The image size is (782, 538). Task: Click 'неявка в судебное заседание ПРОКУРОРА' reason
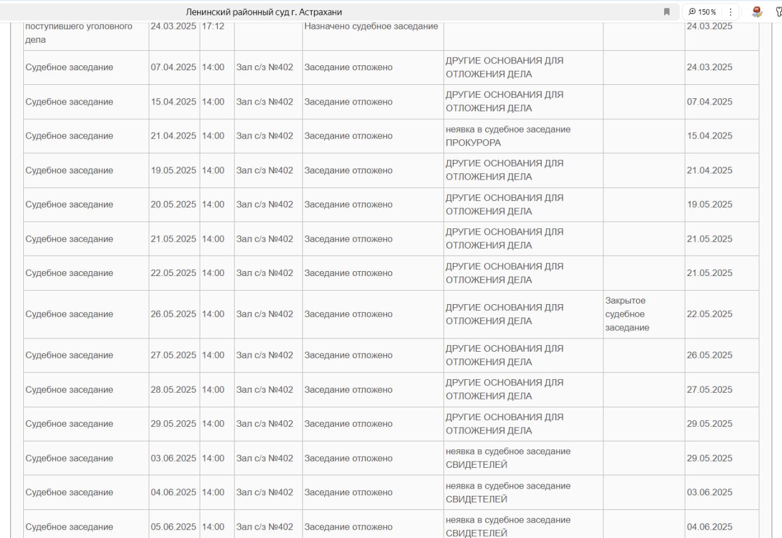click(x=508, y=136)
